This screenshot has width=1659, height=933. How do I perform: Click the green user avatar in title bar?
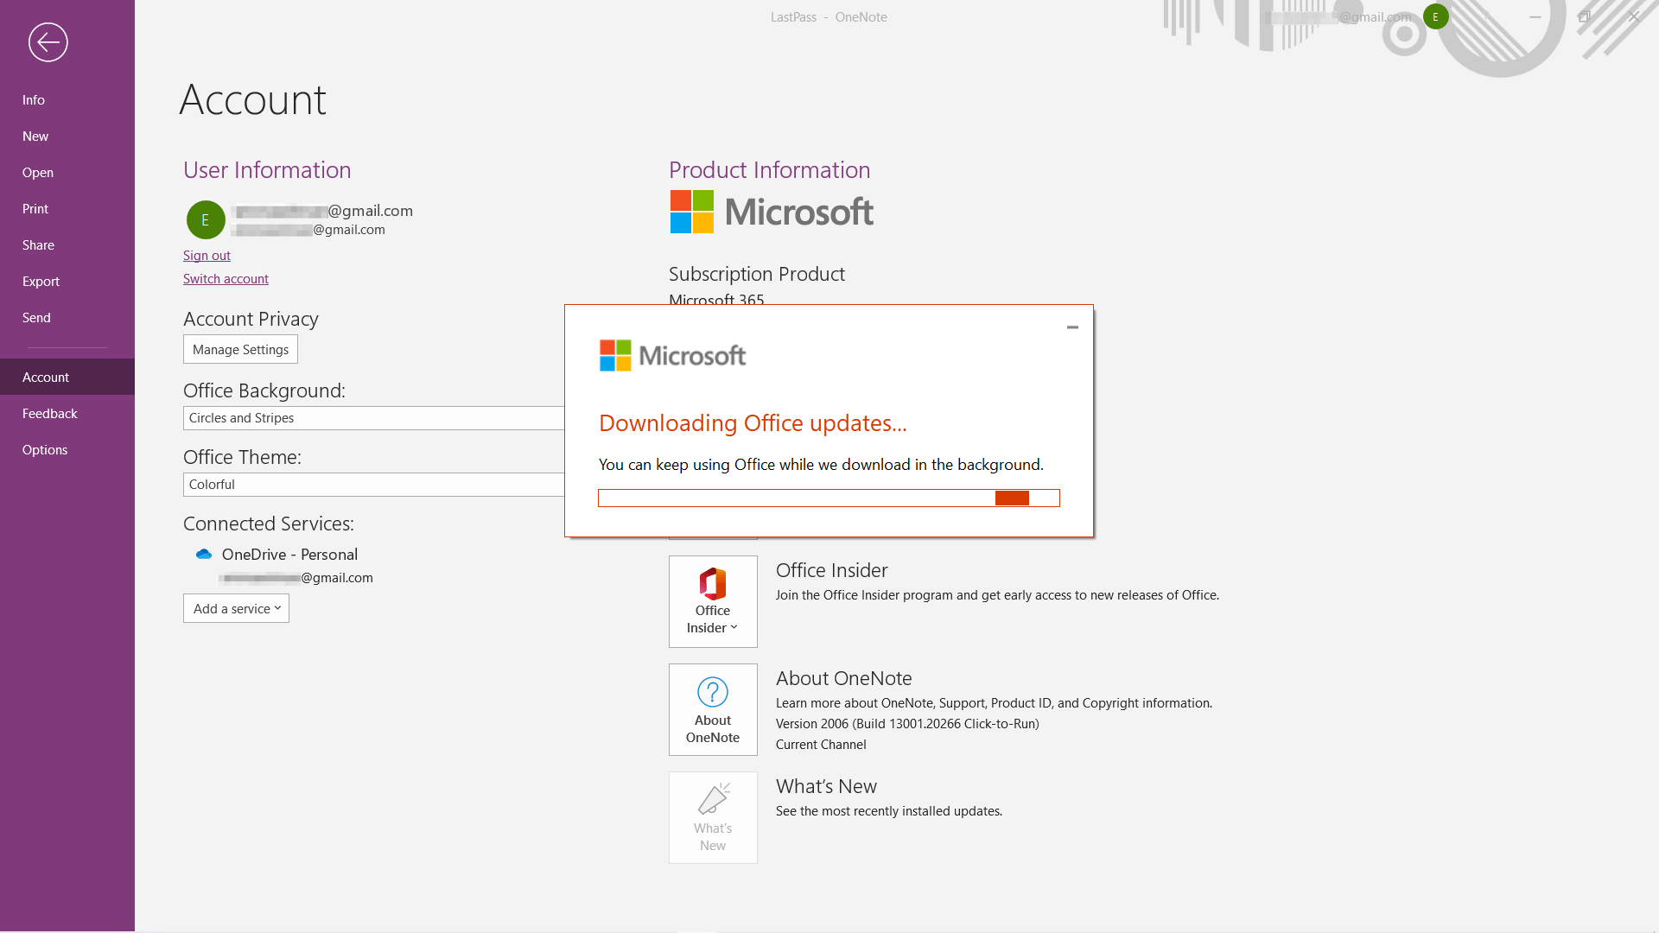1435,16
